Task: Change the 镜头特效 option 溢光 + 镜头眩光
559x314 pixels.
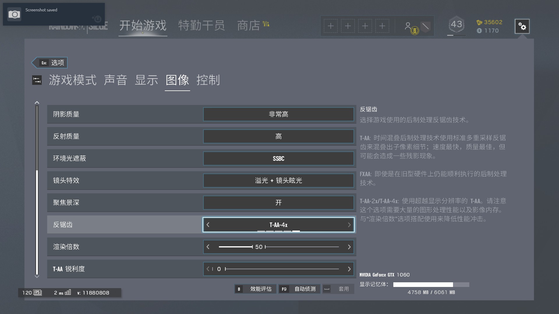Action: pos(278,181)
